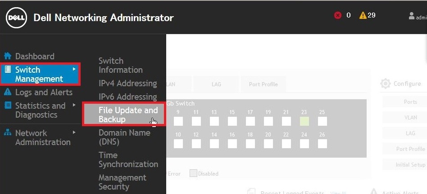
Task: Click the Disabled legend swatch
Action: coord(193,173)
